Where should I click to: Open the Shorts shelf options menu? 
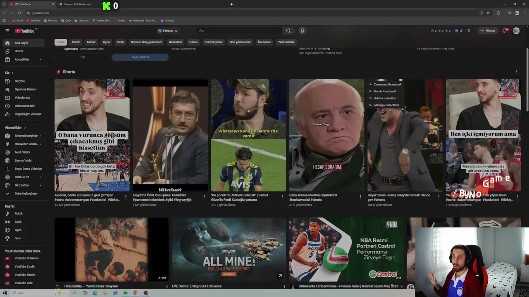(x=517, y=72)
